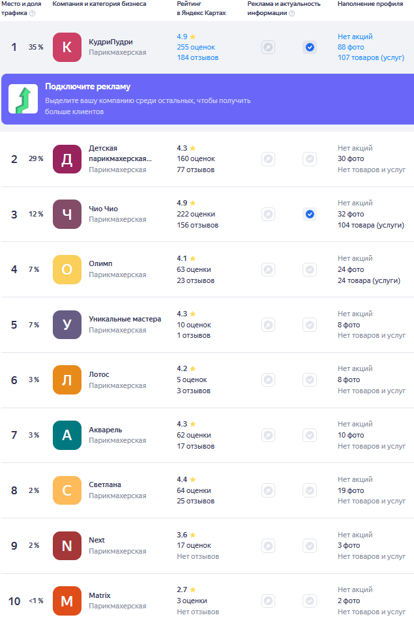Click '19 фото' in Светлана row

point(351,490)
